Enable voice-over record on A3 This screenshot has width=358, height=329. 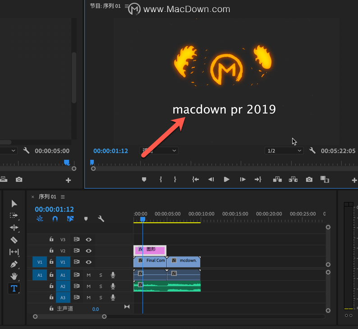coord(113,297)
